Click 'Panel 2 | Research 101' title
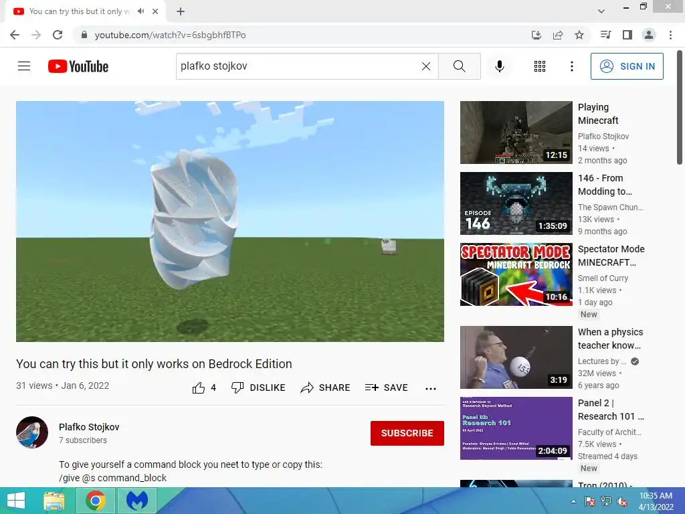This screenshot has height=514, width=685. [x=611, y=410]
